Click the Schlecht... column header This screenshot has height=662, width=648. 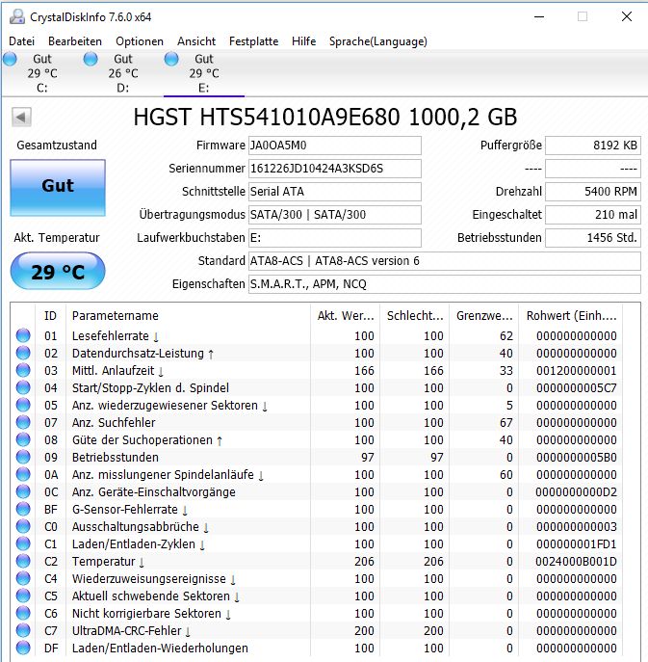pyautogui.click(x=415, y=315)
